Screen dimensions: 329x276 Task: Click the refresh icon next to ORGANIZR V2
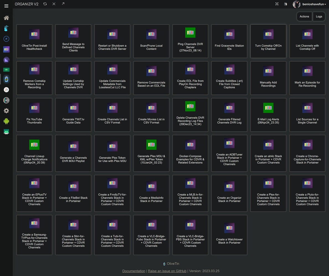click(45, 4)
